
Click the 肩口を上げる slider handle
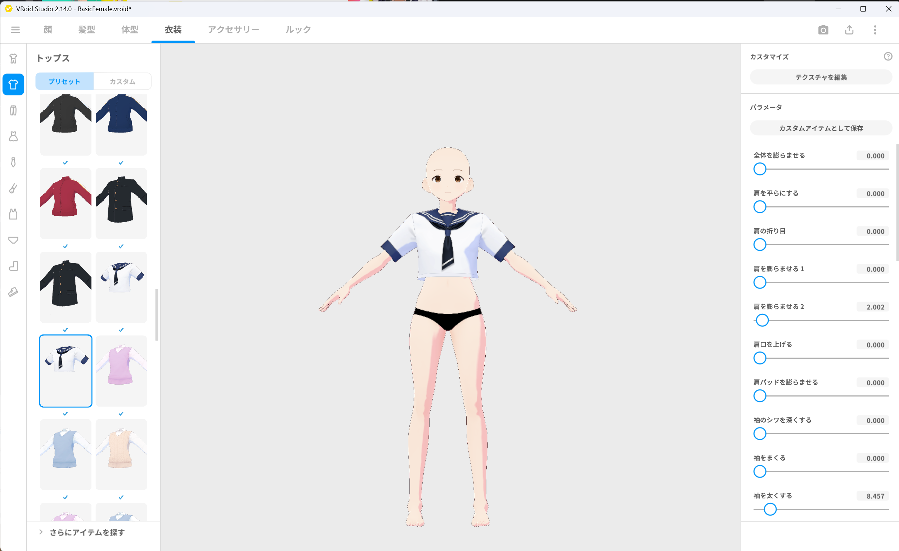point(760,358)
